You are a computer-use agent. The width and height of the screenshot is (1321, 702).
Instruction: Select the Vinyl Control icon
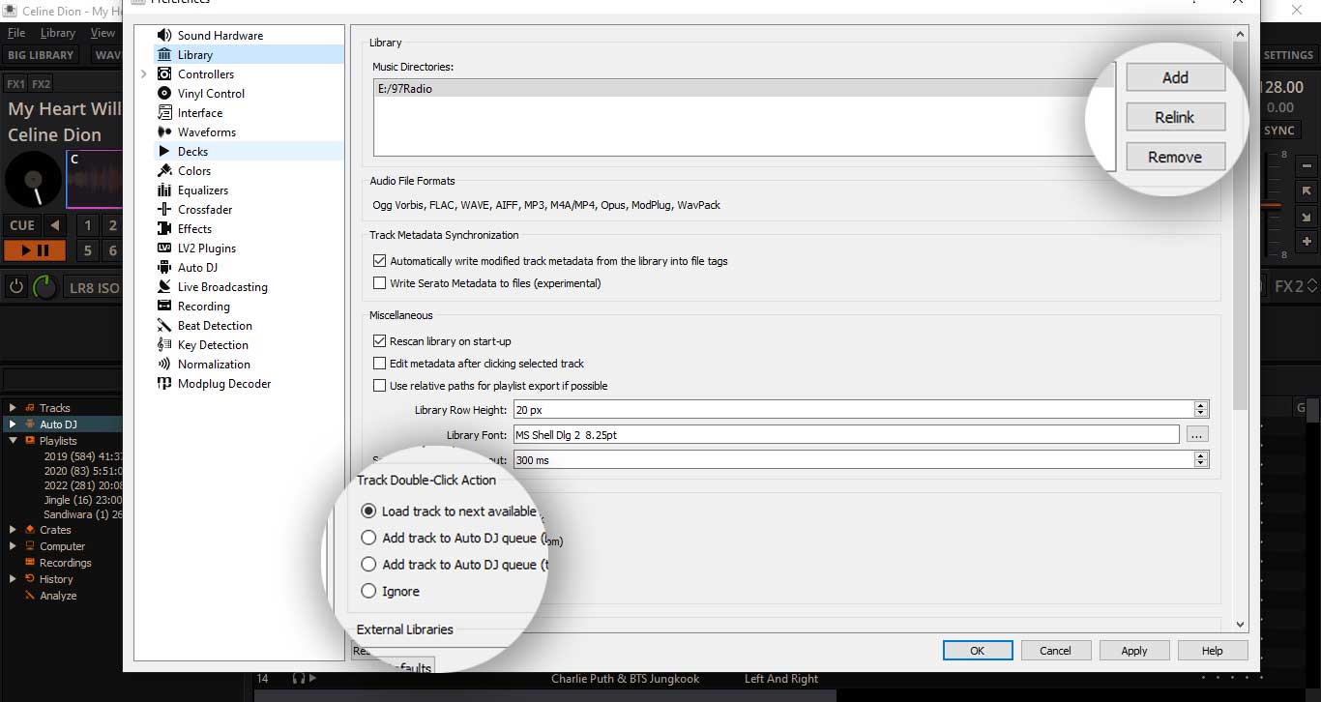[164, 94]
